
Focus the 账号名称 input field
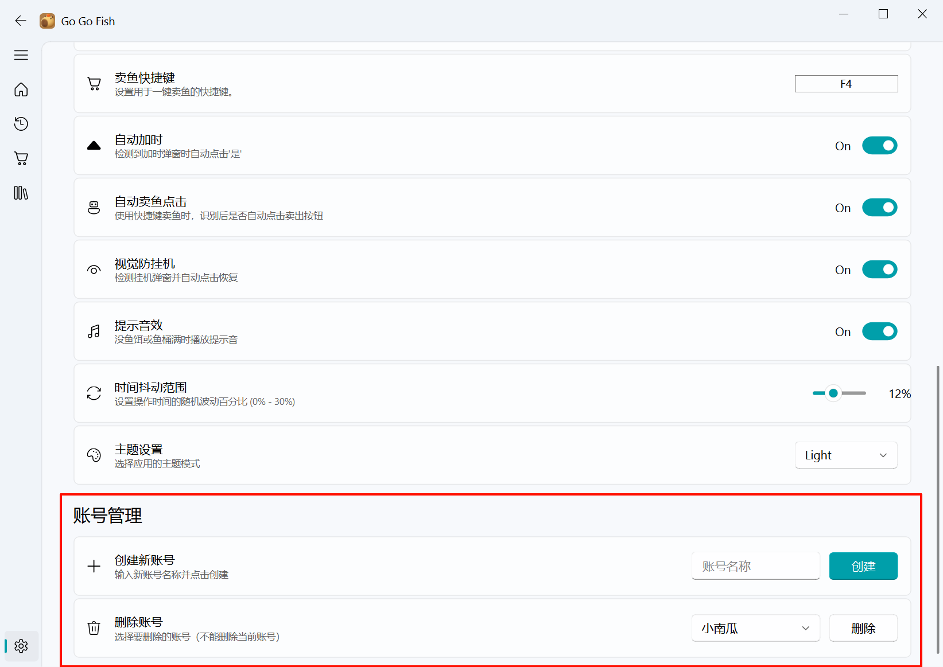coord(755,567)
